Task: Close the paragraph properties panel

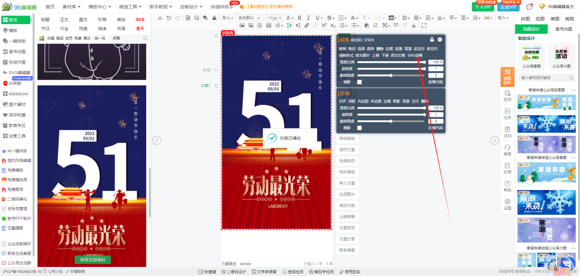Action: coord(440,40)
